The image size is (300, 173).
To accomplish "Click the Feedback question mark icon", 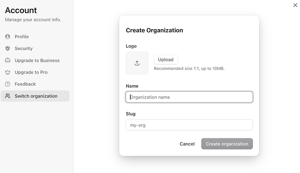I will point(8,84).
